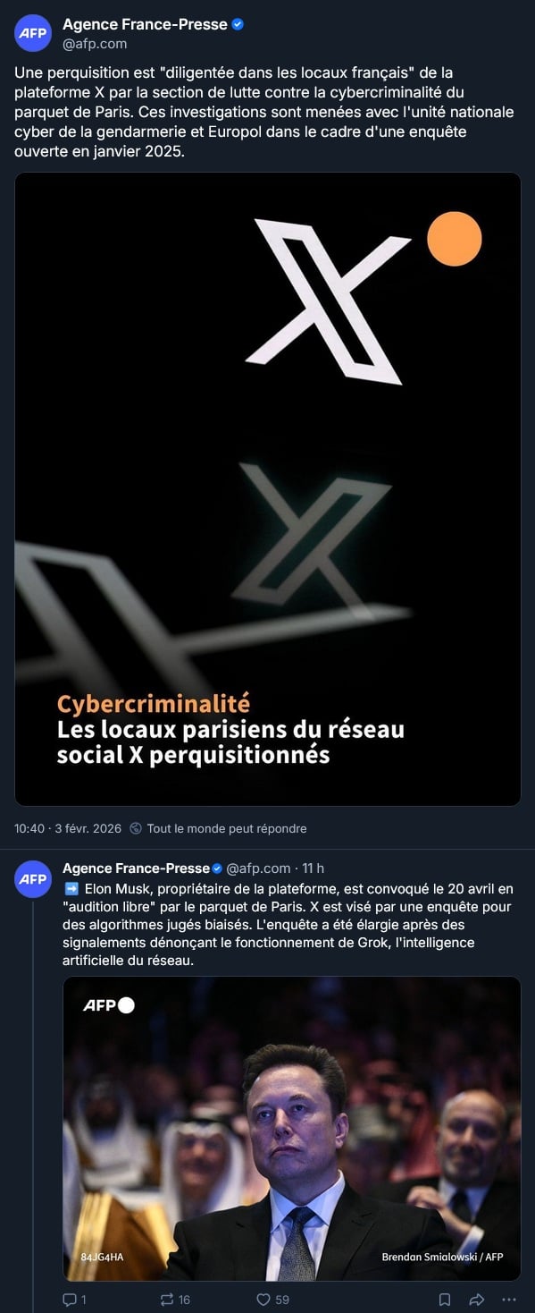
Task: Open the Agence France-Presse name in the reply
Action: (136, 868)
